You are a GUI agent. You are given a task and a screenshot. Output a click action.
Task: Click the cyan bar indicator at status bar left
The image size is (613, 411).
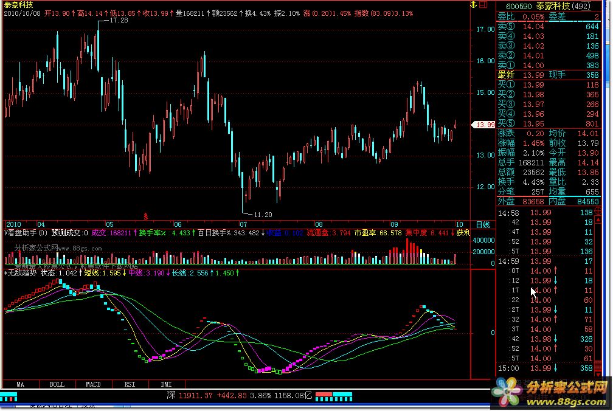[9, 398]
